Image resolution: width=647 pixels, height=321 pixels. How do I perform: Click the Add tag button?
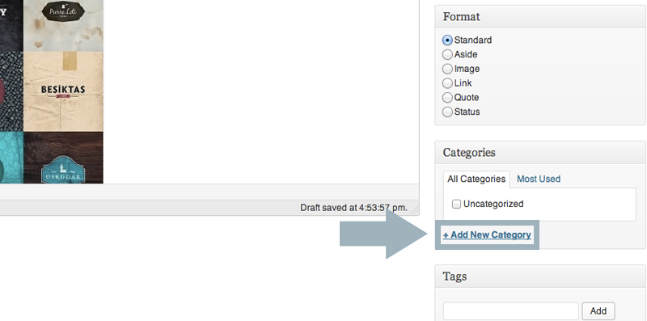click(598, 311)
